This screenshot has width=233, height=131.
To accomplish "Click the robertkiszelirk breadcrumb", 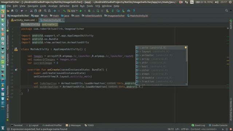I will coord(92,16).
